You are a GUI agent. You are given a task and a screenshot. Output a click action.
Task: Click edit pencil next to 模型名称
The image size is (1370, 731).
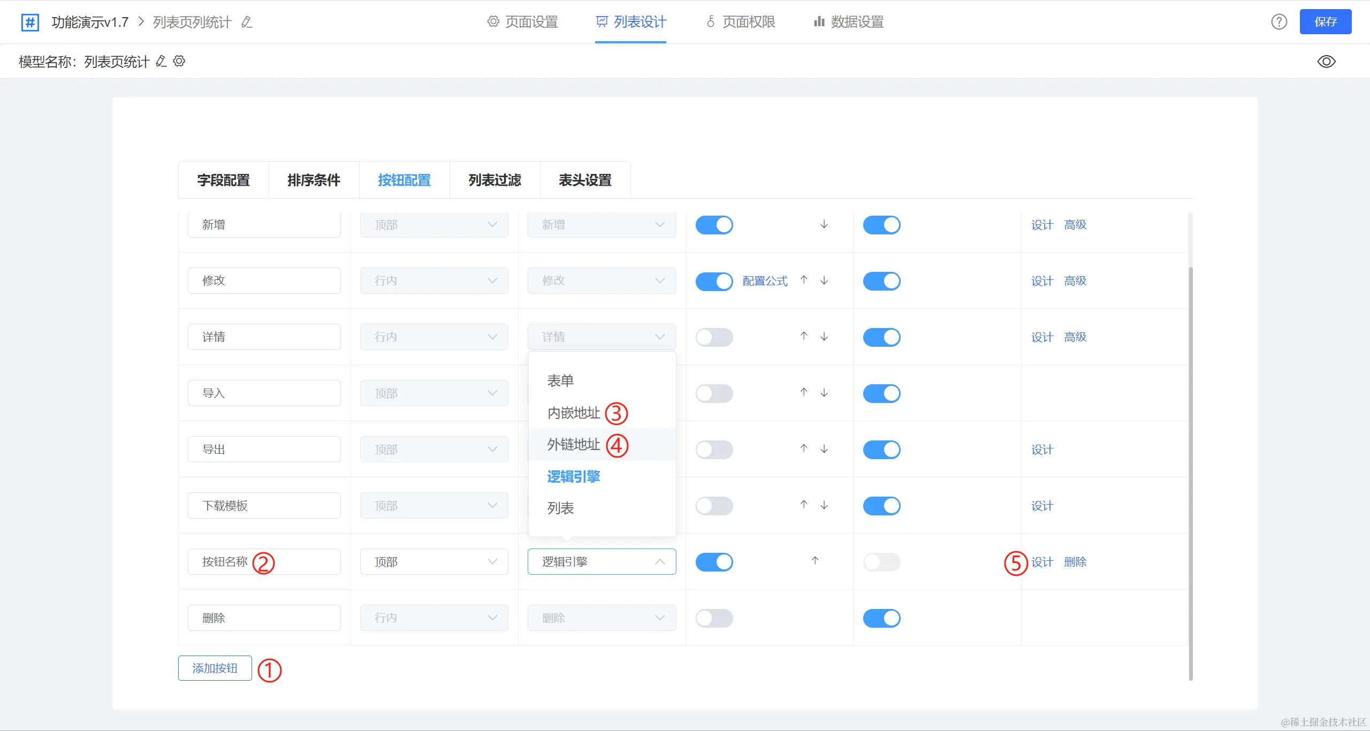coord(161,61)
